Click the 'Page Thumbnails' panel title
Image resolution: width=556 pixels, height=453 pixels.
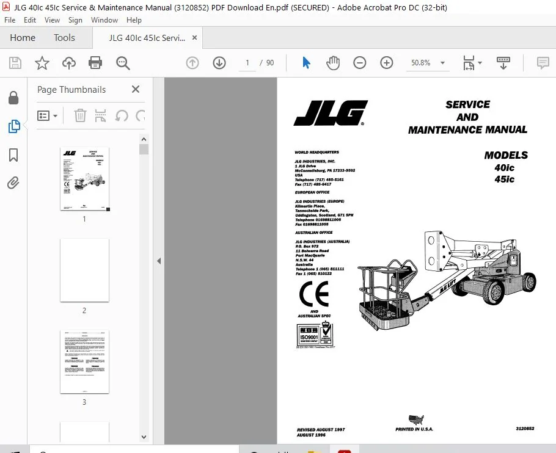coord(71,90)
